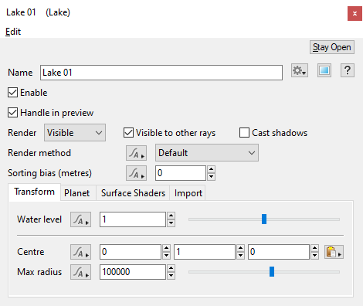
Task: Enable the Cast shadows checkbox
Action: [244, 133]
